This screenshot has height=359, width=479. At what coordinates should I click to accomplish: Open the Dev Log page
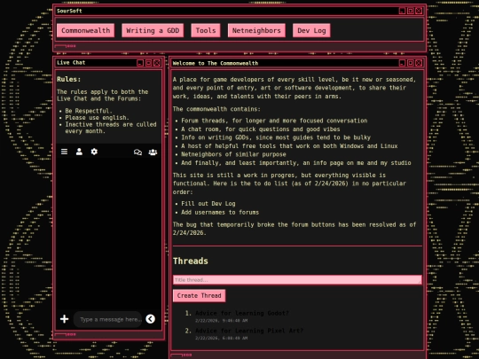[311, 30]
